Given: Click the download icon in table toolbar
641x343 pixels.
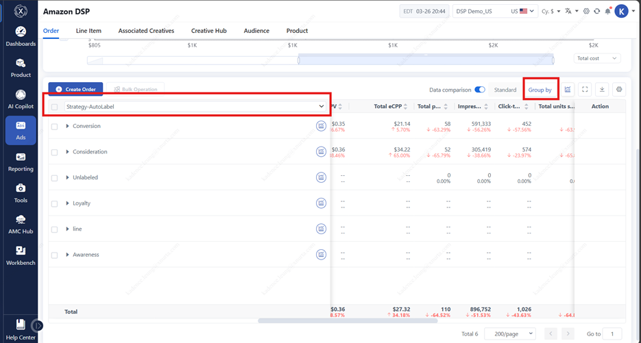Looking at the screenshot, I should 602,90.
